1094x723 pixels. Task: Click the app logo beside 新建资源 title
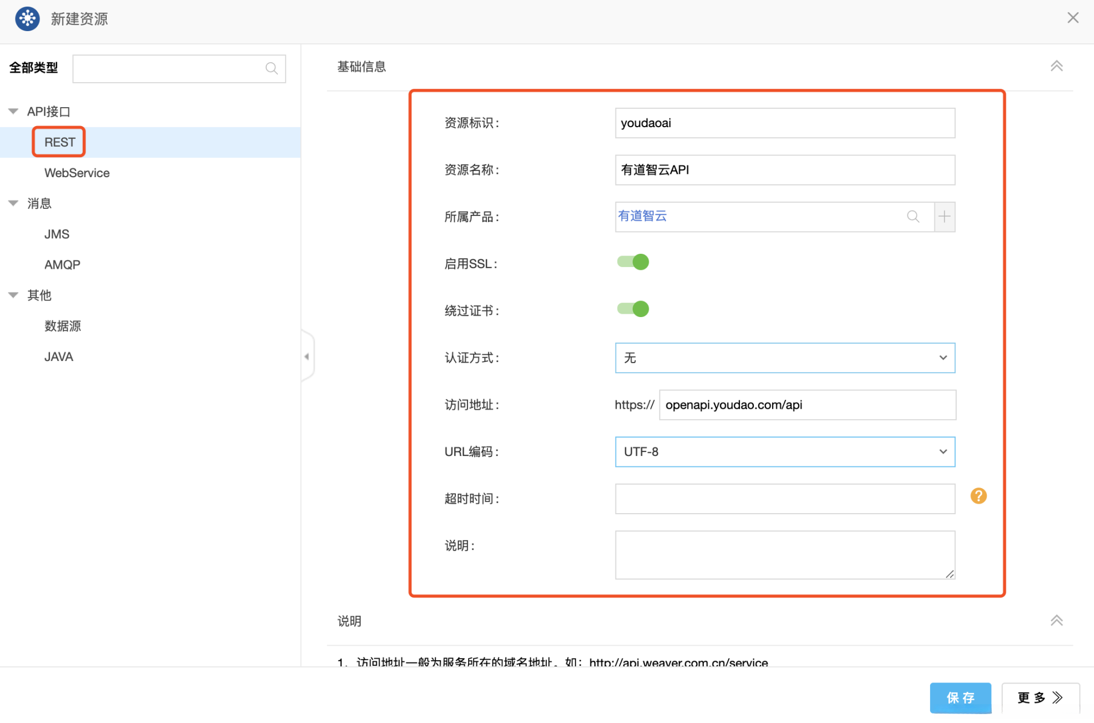tap(27, 18)
